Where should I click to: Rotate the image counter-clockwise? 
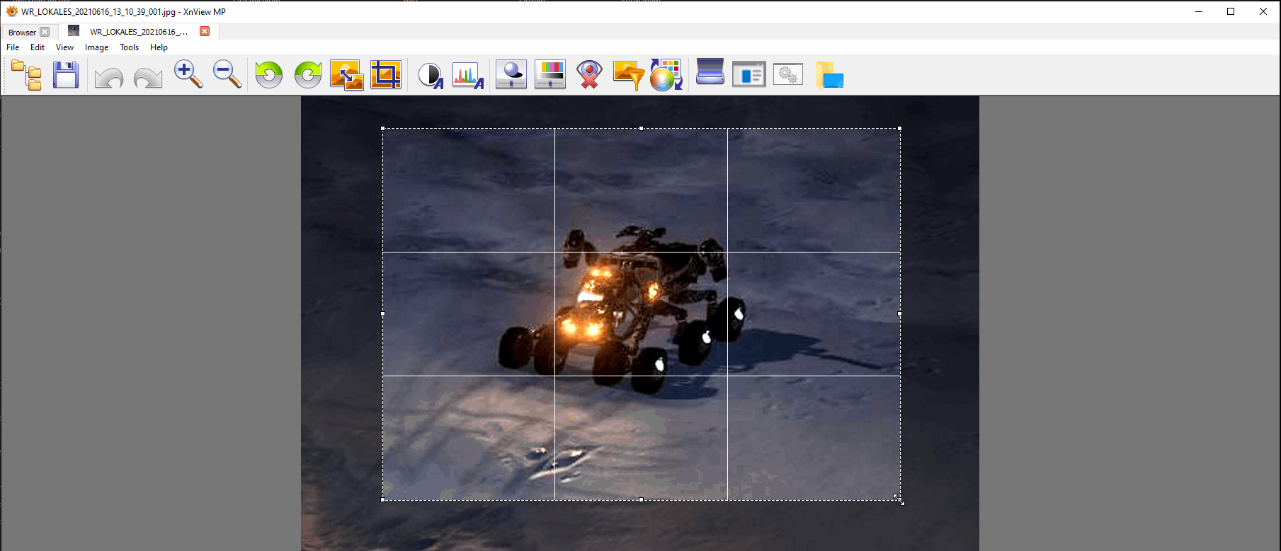pyautogui.click(x=269, y=74)
